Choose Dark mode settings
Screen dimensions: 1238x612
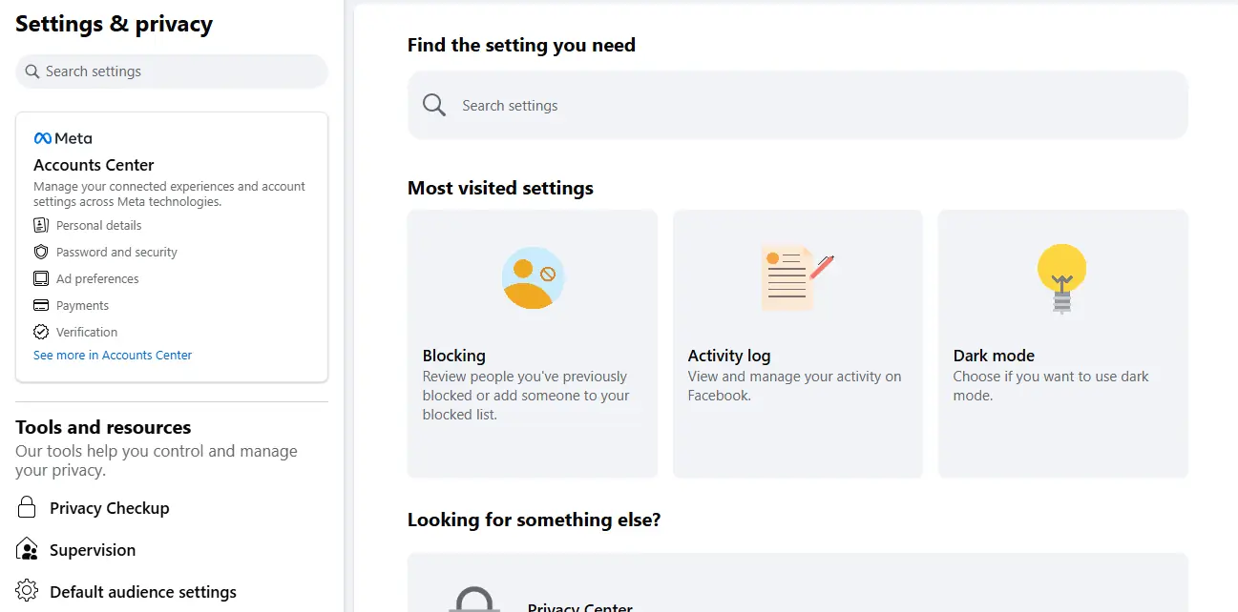[1062, 343]
